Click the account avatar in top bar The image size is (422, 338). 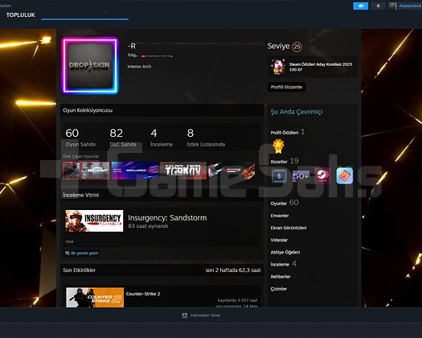(392, 6)
